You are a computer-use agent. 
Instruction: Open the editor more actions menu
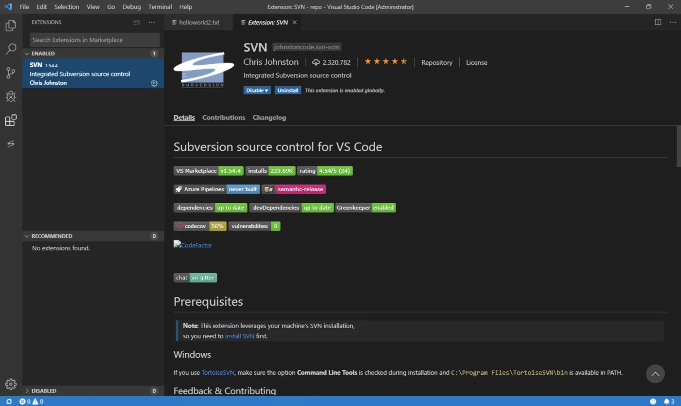[672, 22]
